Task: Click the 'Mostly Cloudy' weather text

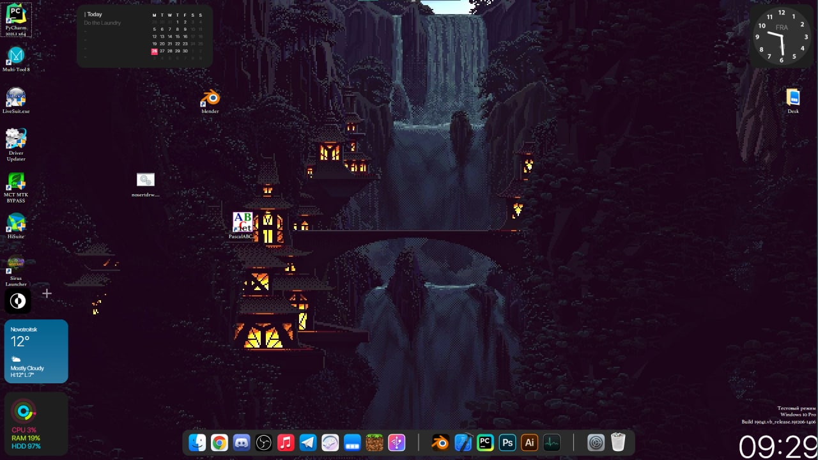Action: 27,369
